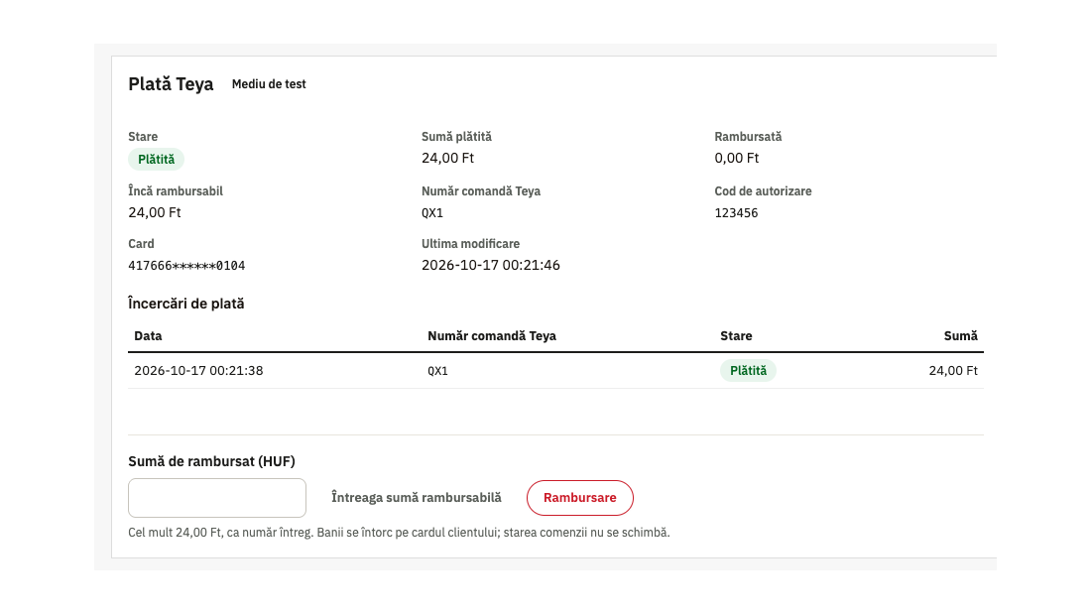Click the payment attempt date 2026-10-17 00:21:38
This screenshot has height=614, width=1091.
click(198, 370)
